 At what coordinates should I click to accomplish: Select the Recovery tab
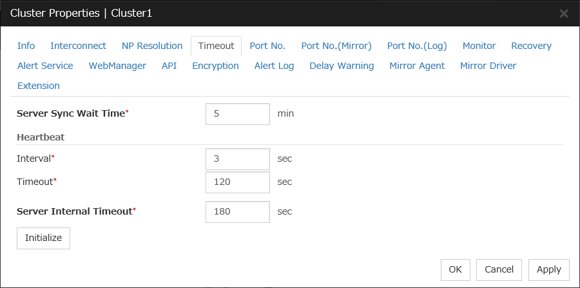pyautogui.click(x=531, y=46)
